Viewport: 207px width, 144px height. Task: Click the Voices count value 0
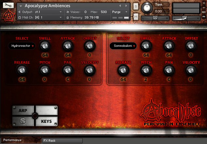(85, 12)
